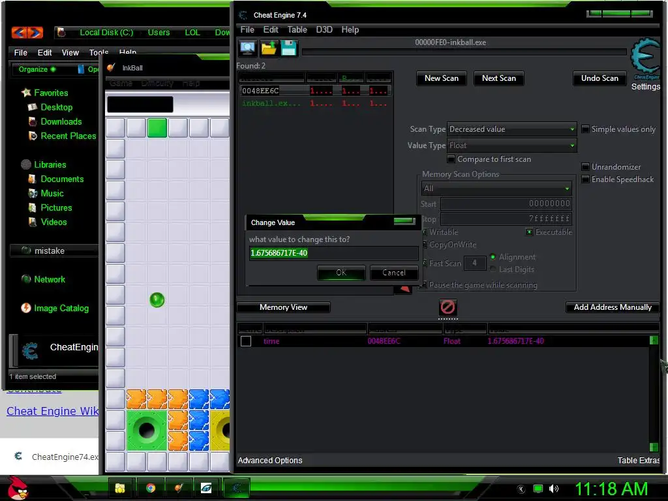Click the volume speaker tray icon
Image resolution: width=668 pixels, height=501 pixels.
pos(553,489)
